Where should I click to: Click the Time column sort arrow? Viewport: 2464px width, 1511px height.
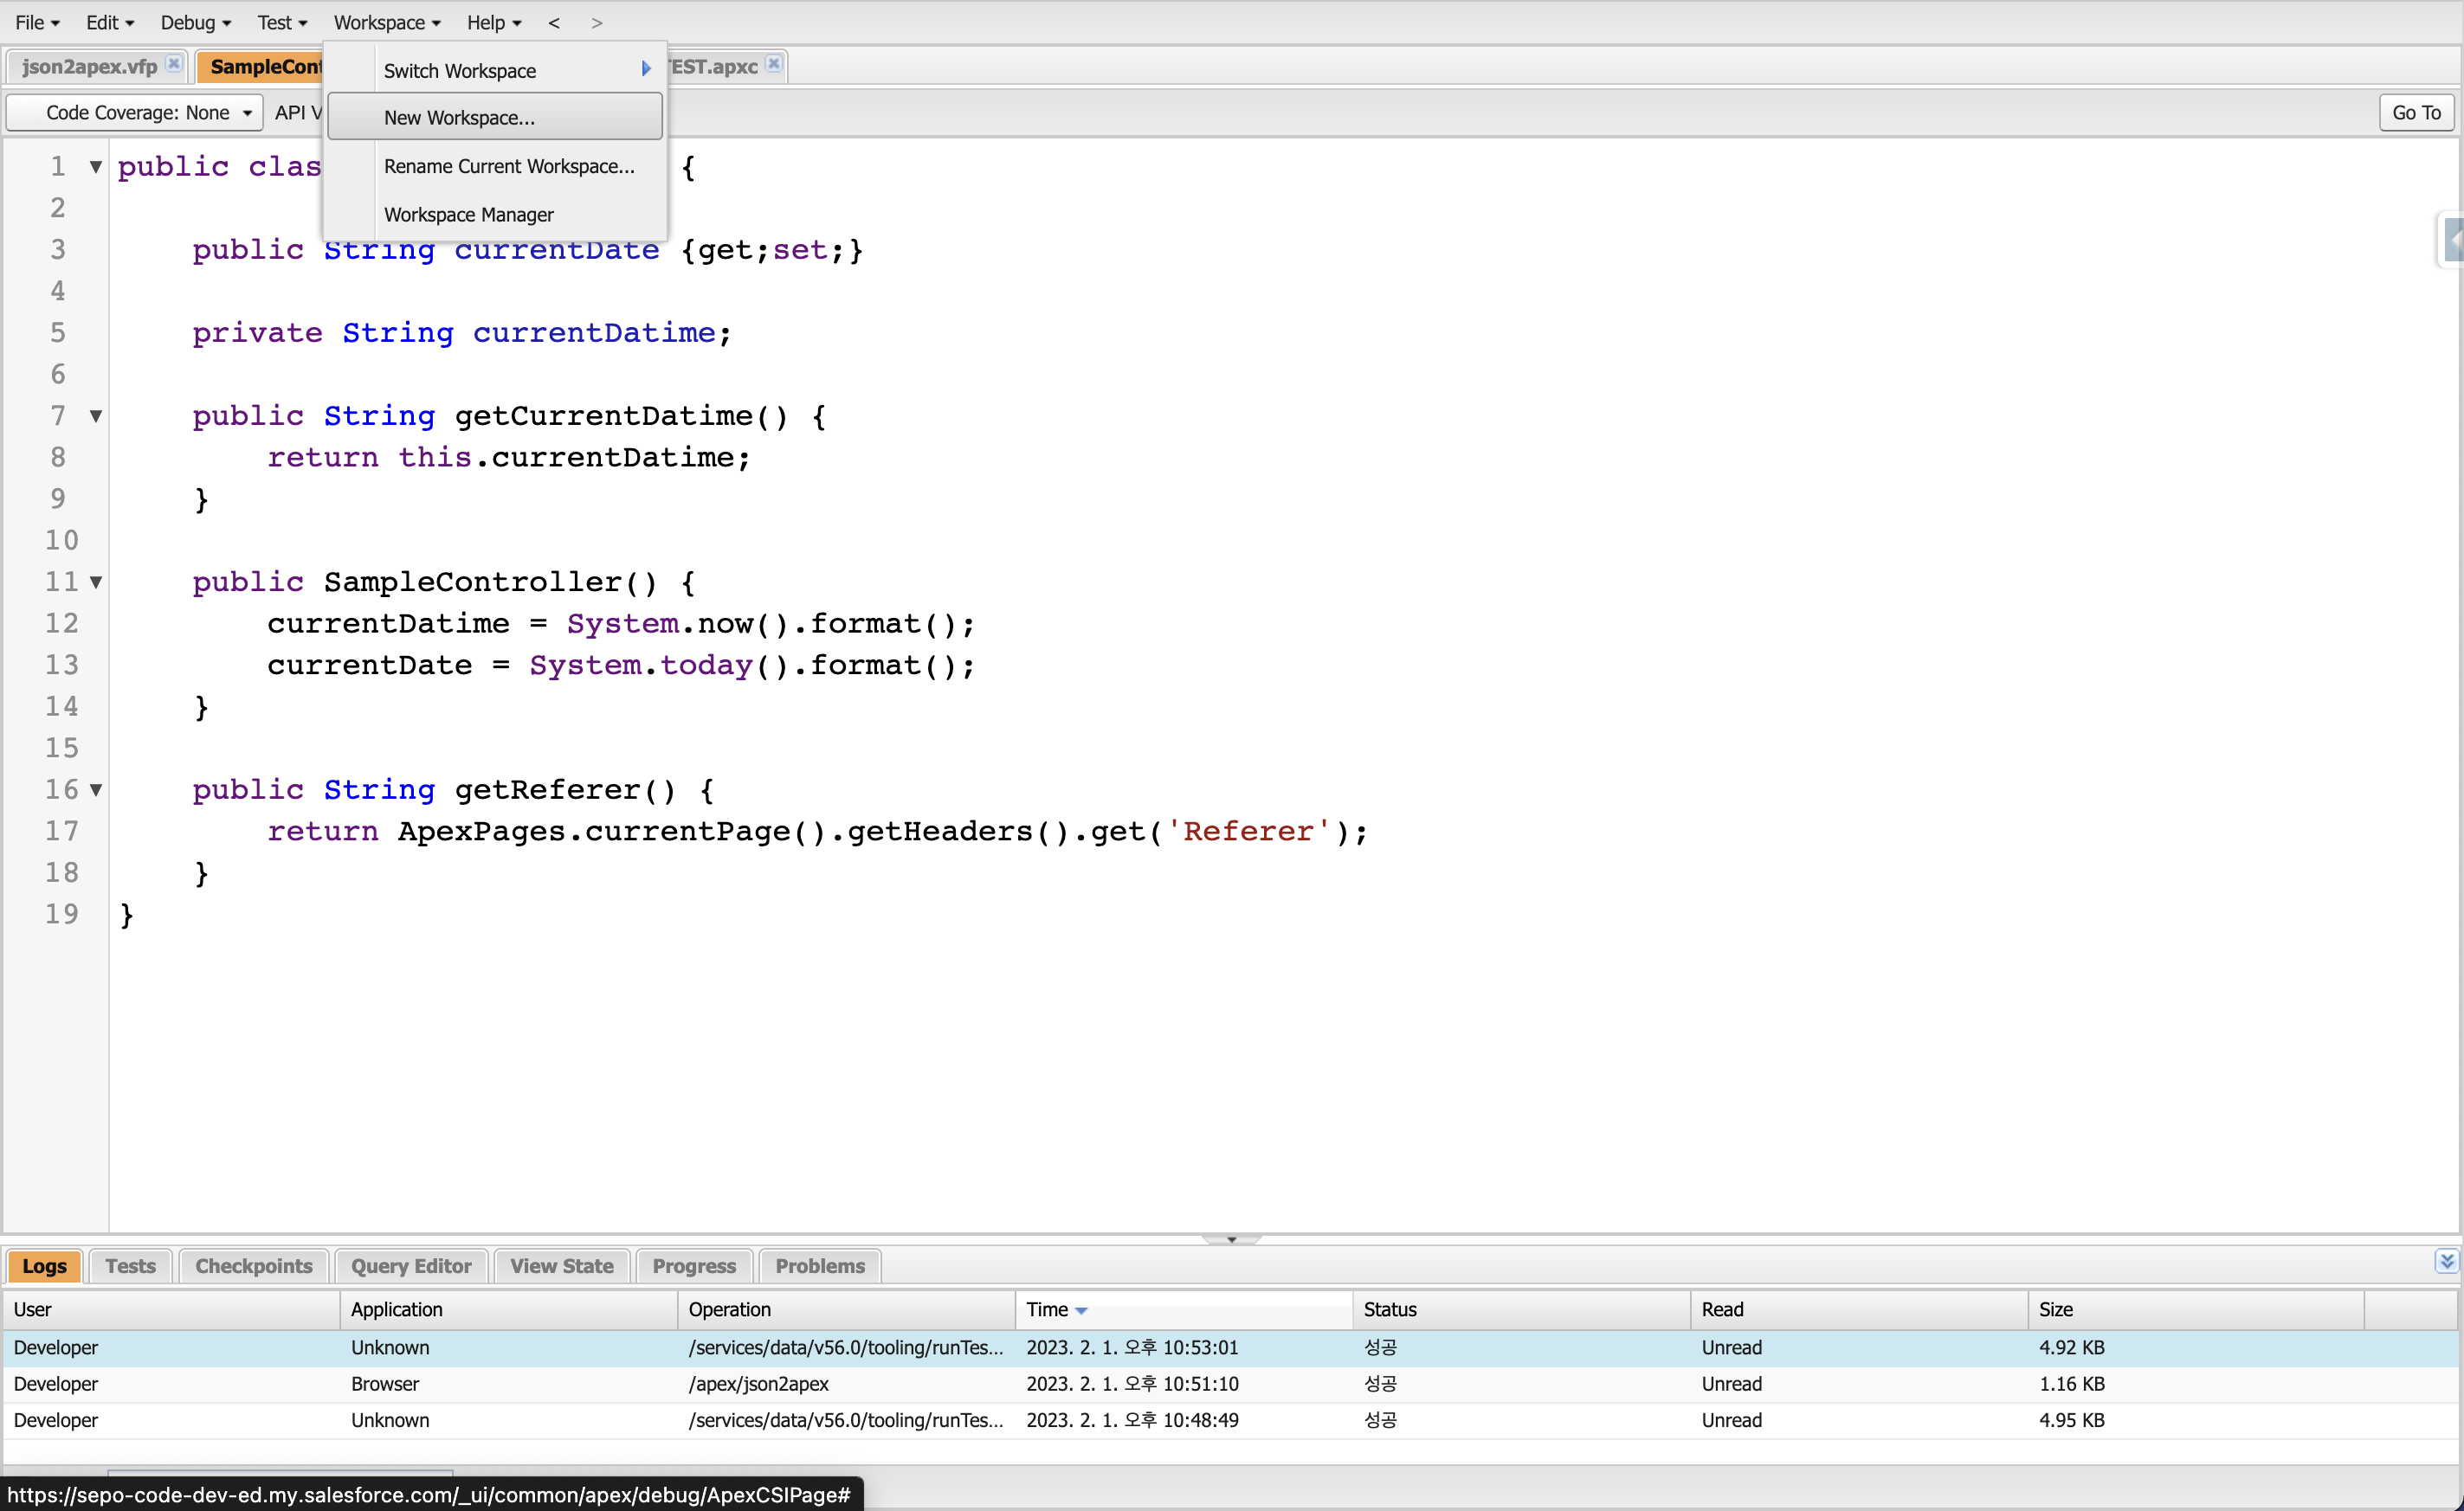1081,1310
